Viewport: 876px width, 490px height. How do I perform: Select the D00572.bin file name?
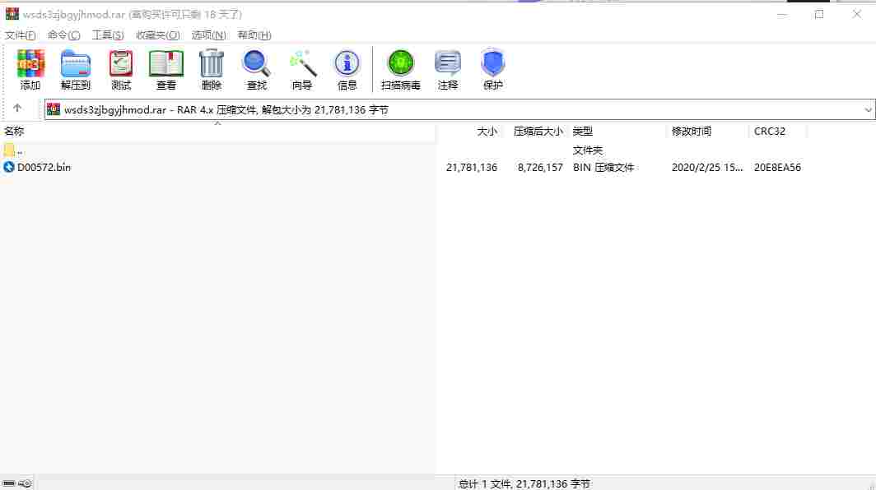[44, 168]
